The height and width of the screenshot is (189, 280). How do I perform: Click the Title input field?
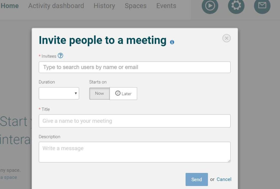tap(135, 121)
